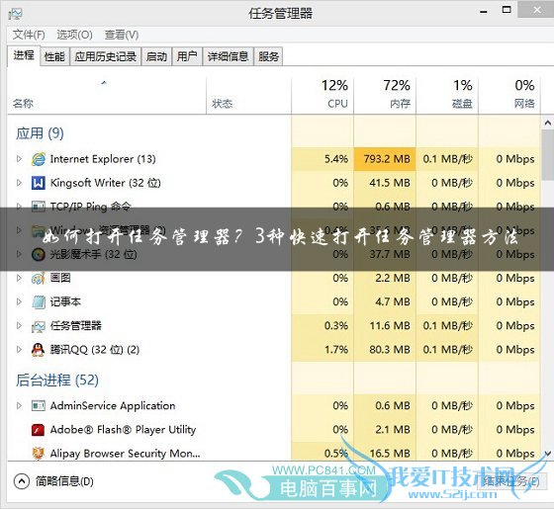This screenshot has width=554, height=509.
Task: Switch to the 用户 tab
Action: click(x=187, y=56)
